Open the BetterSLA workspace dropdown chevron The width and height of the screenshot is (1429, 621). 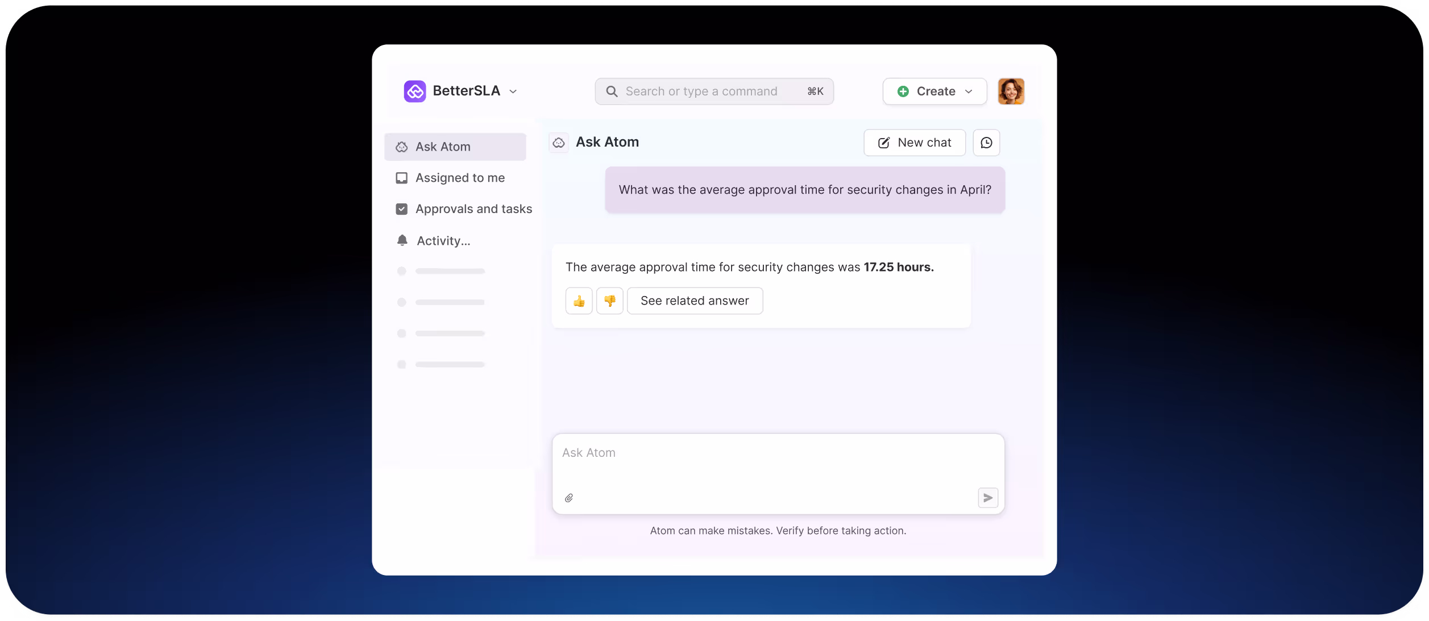point(513,91)
